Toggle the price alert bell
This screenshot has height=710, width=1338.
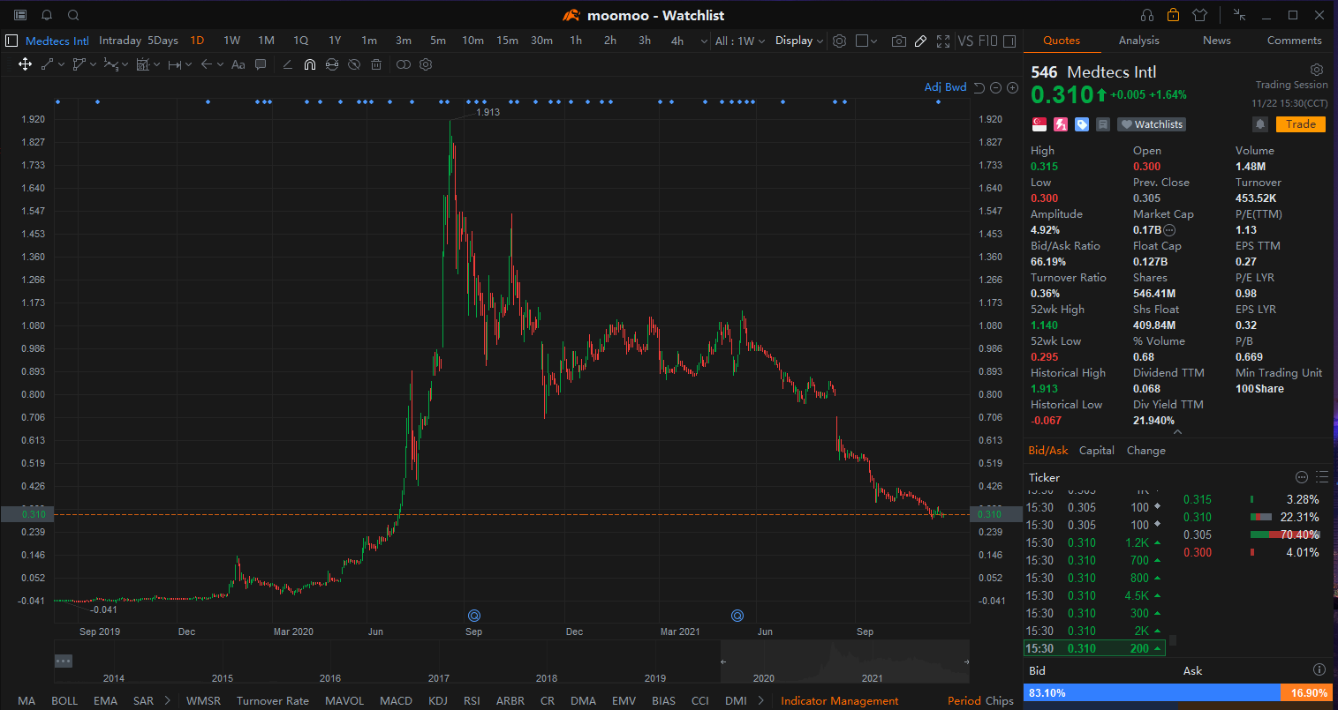1259,123
